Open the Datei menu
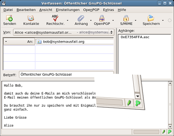This screenshot has height=136, width=174. [x=8, y=10]
